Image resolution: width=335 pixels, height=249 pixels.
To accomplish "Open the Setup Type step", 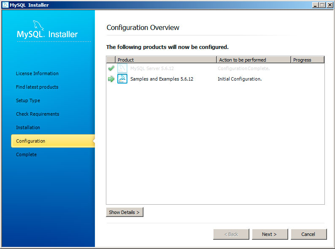I will 28,100.
